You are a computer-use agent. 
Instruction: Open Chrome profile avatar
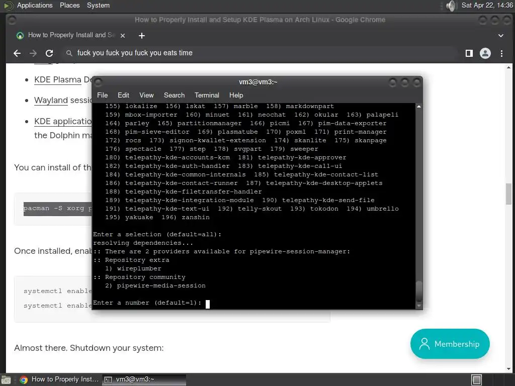click(485, 53)
